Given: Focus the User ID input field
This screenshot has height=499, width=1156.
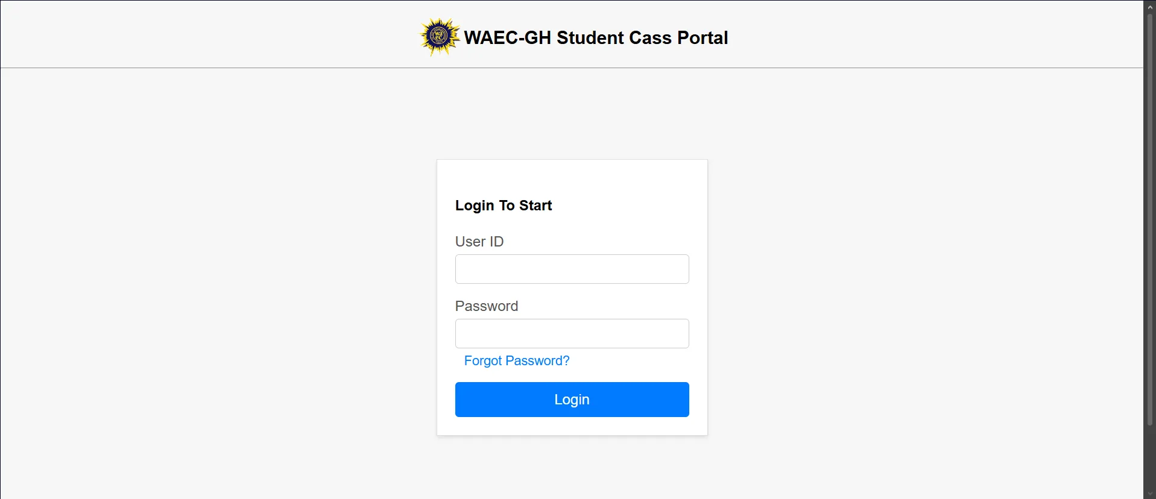Looking at the screenshot, I should pyautogui.click(x=572, y=269).
